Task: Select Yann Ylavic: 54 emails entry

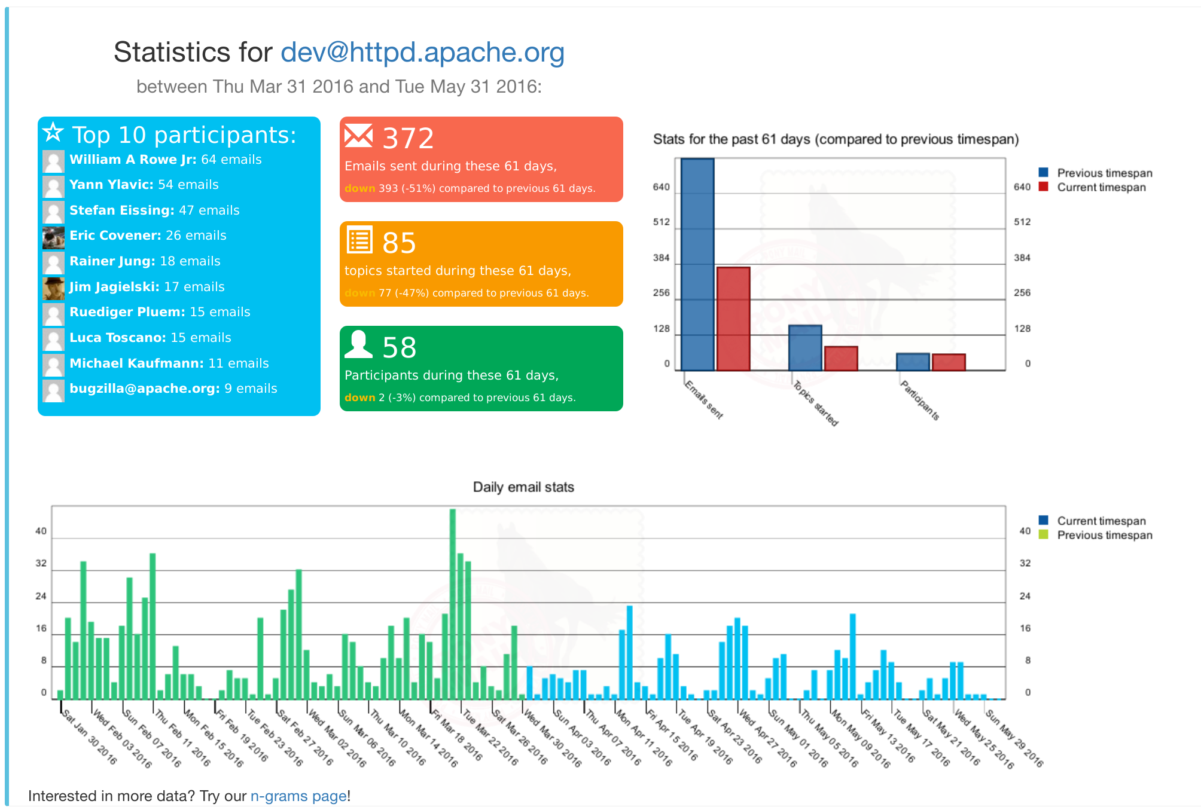Action: (x=144, y=185)
